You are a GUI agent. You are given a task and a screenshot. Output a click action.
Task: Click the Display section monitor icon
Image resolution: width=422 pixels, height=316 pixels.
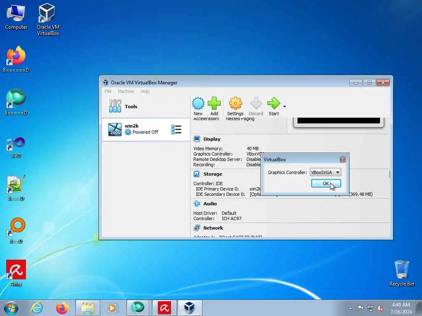[197, 139]
